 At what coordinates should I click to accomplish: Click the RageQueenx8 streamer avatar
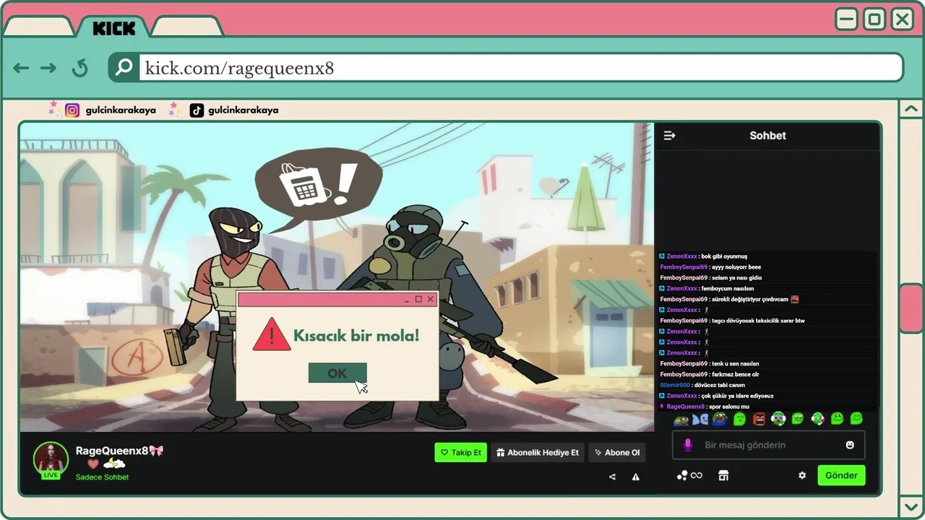[x=51, y=459]
